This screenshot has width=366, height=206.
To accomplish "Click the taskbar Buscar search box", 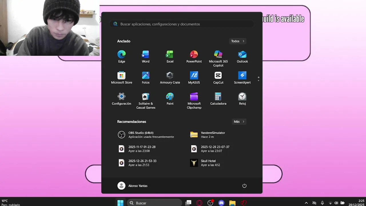I will click(x=154, y=203).
